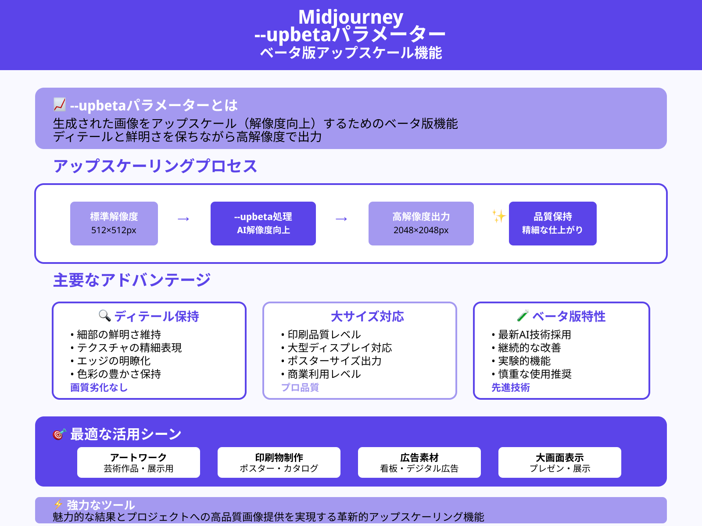The height and width of the screenshot is (526, 702).
Task: Click 慎重な使用推奨 bullet
Action: point(532,374)
